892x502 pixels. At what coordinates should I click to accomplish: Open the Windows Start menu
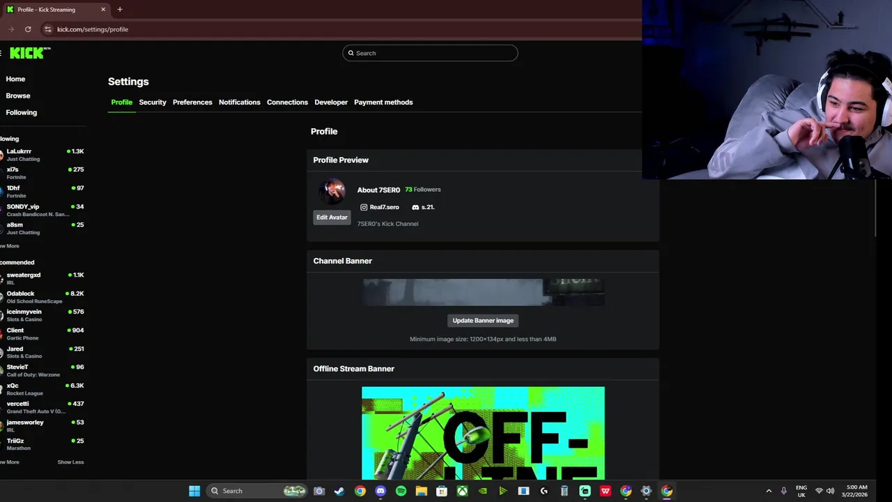[x=194, y=491]
